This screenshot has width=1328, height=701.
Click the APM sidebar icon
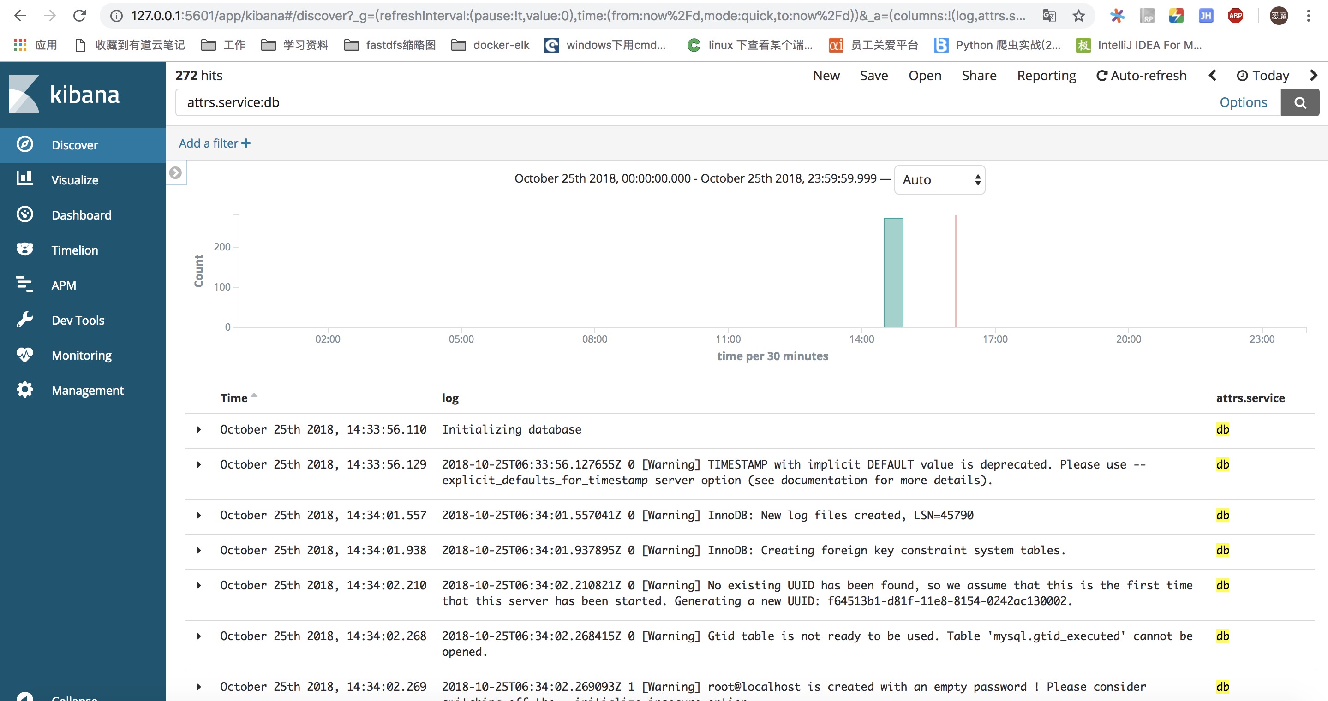point(24,284)
